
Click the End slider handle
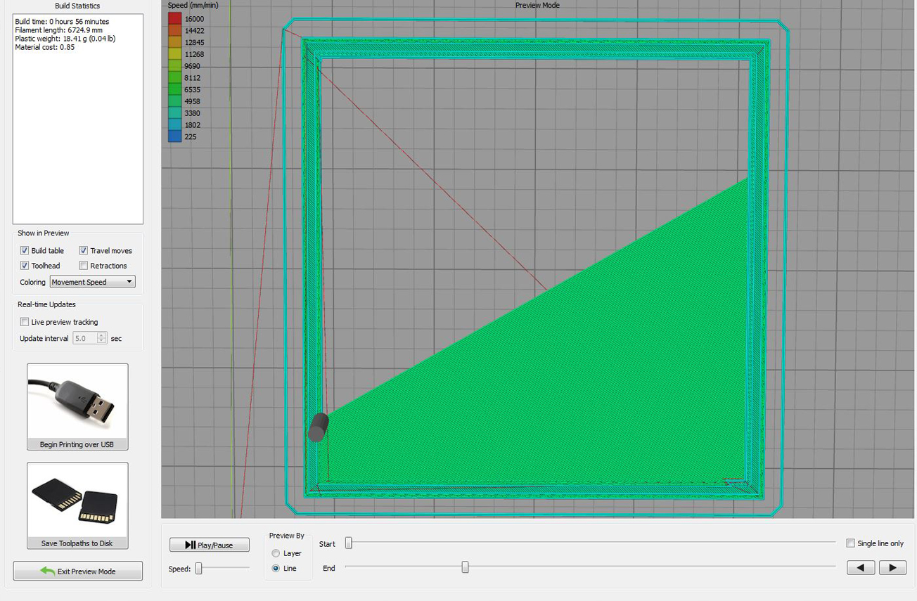[x=465, y=567]
